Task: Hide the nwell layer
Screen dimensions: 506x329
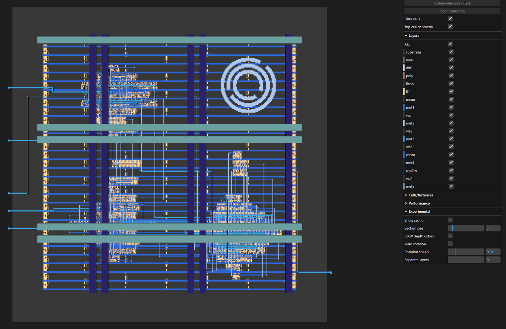Action: [x=451, y=60]
